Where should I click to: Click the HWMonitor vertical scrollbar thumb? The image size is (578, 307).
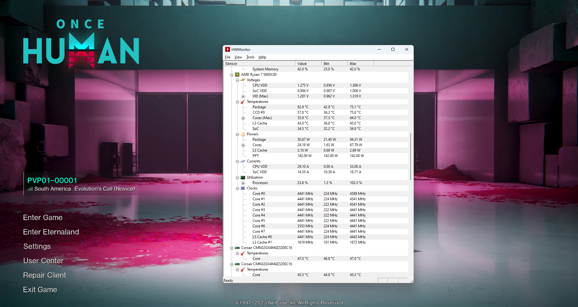(x=411, y=156)
